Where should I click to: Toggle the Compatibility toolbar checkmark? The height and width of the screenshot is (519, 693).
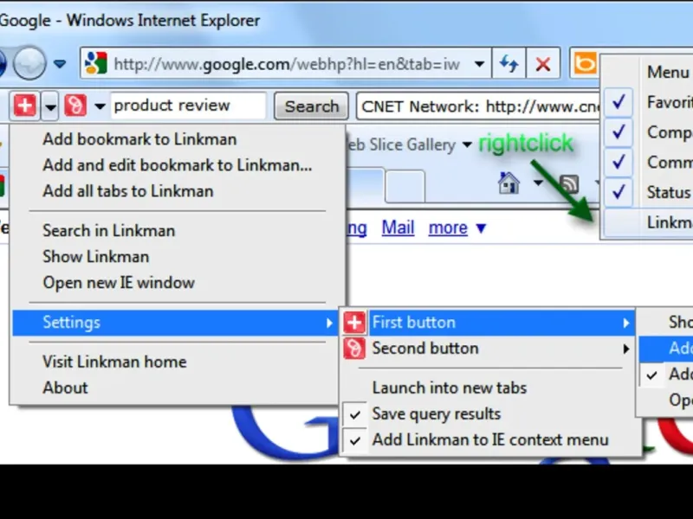point(619,131)
